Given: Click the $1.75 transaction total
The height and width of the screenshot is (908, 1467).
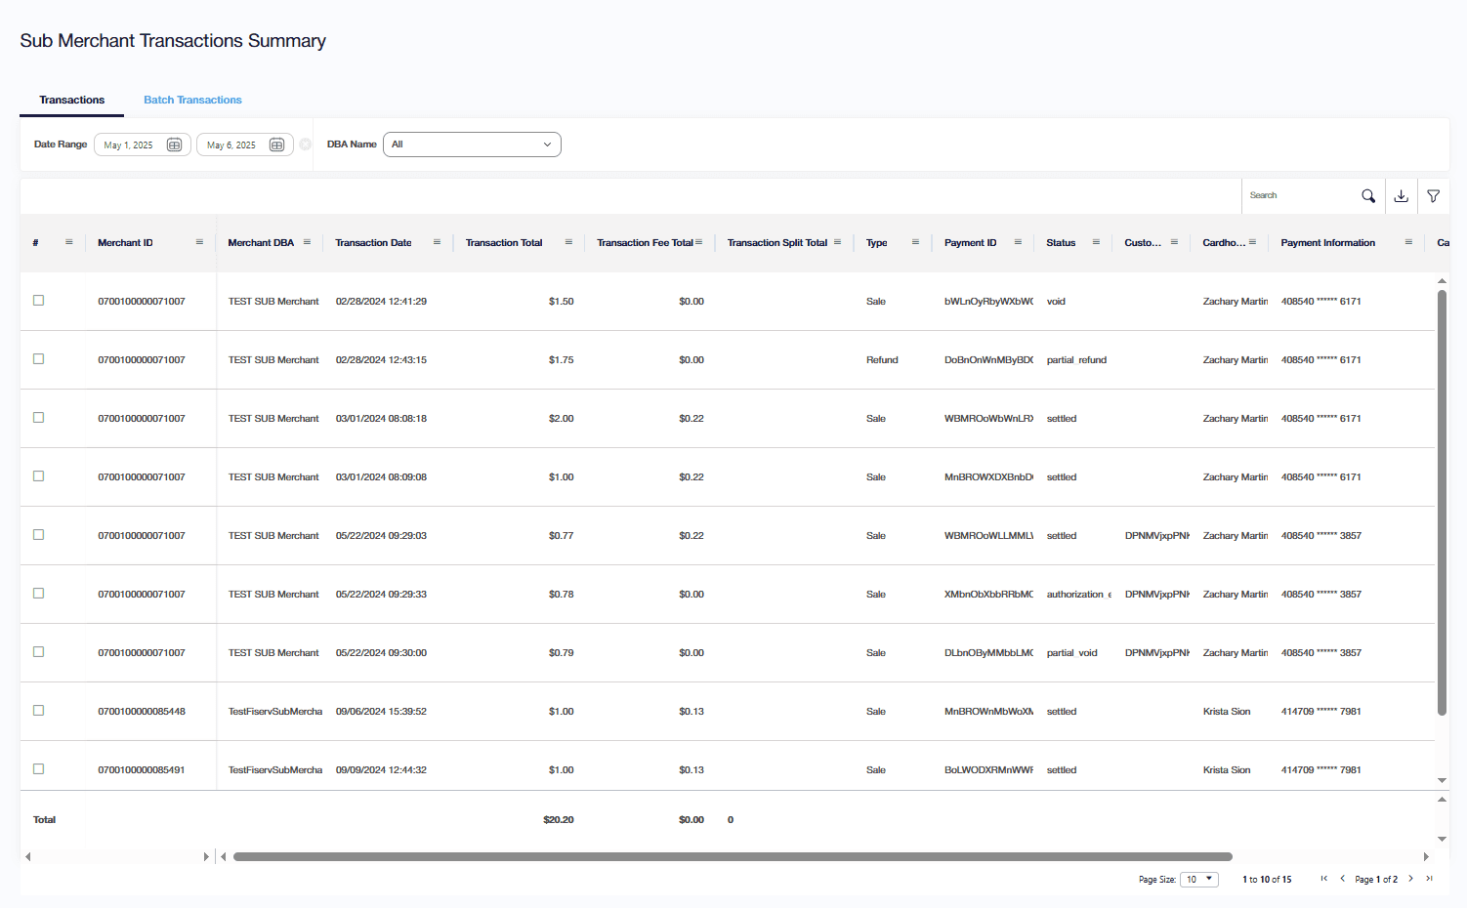Looking at the screenshot, I should click(x=561, y=359).
